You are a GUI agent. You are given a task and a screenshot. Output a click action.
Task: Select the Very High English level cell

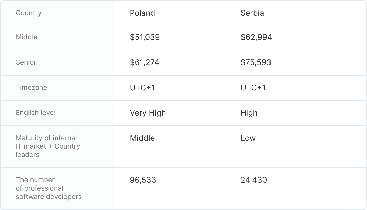[148, 113]
